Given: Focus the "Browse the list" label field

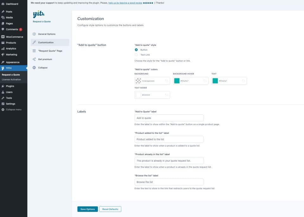Looking at the screenshot, I should point(169,182).
